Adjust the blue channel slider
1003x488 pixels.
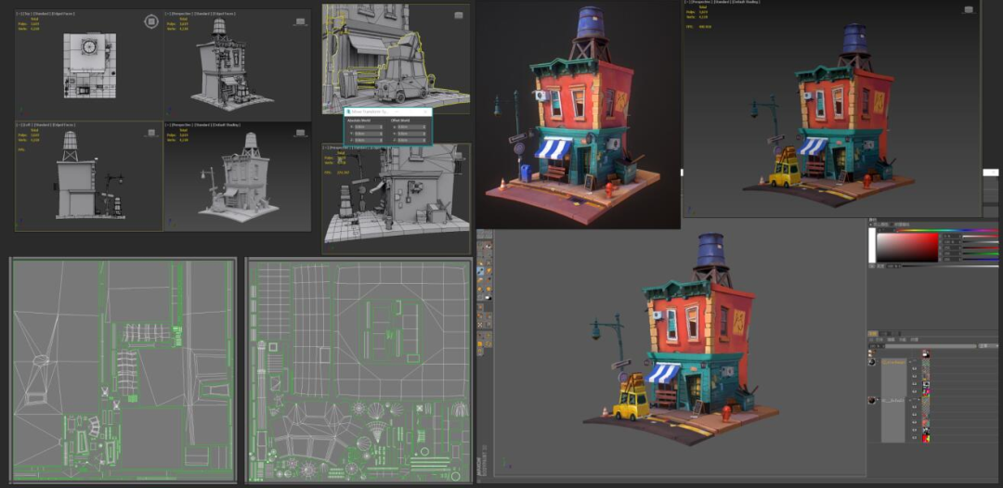pos(980,260)
